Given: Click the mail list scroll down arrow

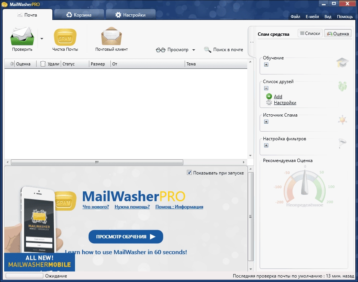Looking at the screenshot, I should (x=250, y=156).
